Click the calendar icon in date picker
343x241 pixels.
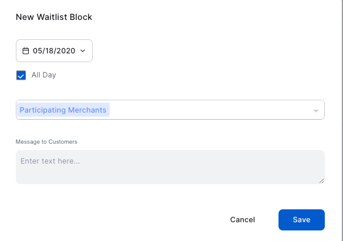(26, 51)
